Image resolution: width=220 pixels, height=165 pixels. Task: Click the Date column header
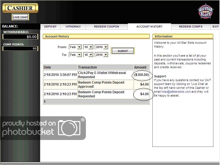60,67
